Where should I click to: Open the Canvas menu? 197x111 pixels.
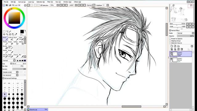(22, 2)
